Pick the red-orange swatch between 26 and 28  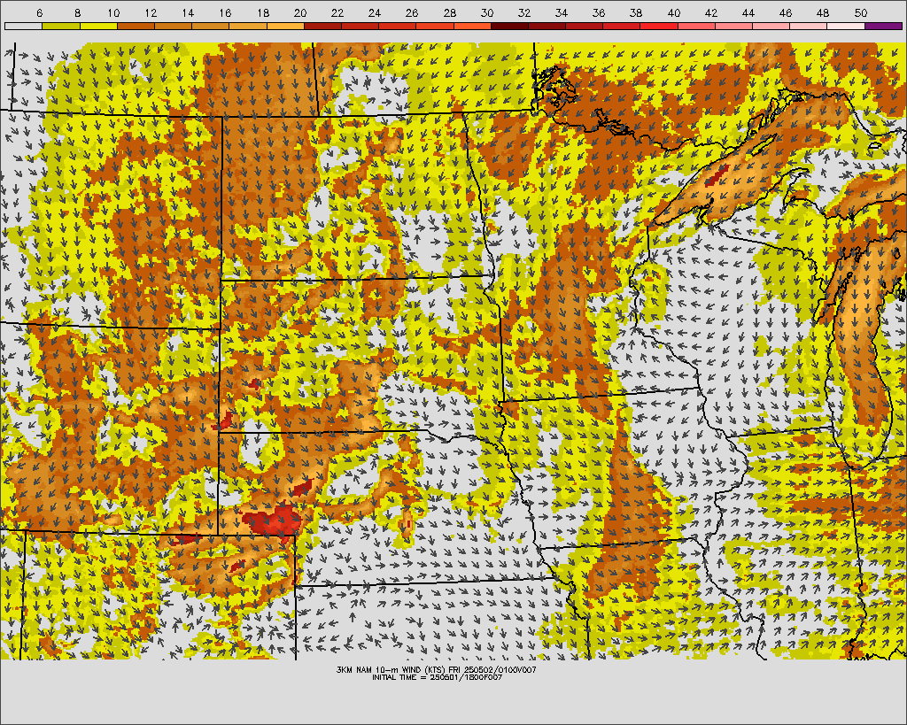[435, 26]
